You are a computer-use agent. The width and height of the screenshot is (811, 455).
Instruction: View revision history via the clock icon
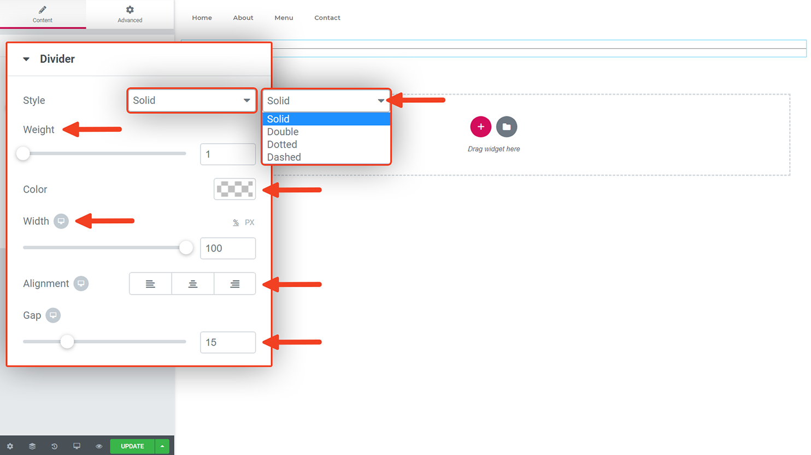coord(54,446)
